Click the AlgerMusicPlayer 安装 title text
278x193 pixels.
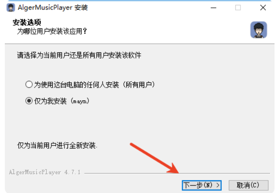click(53, 8)
